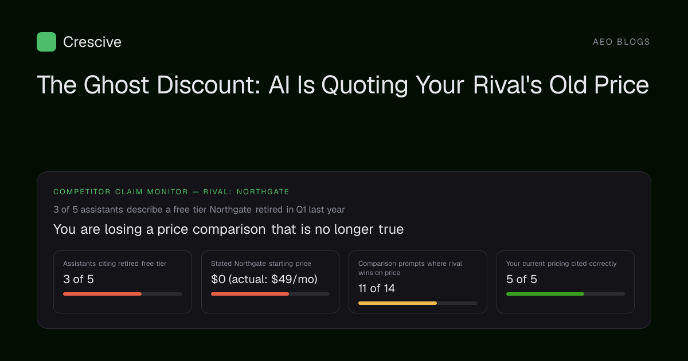Click the yellow bar under 11 of 14

397,303
